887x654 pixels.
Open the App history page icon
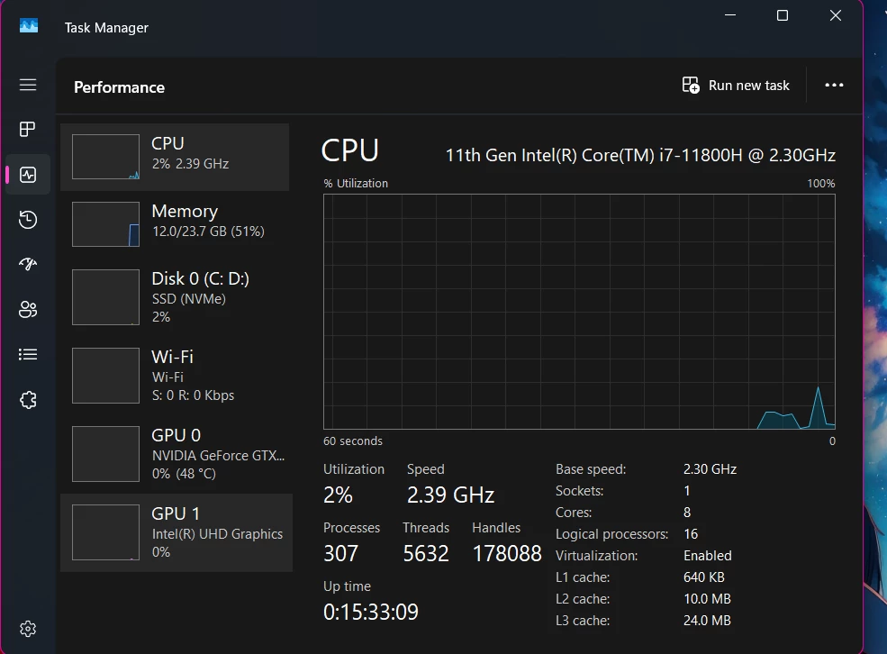pos(28,220)
